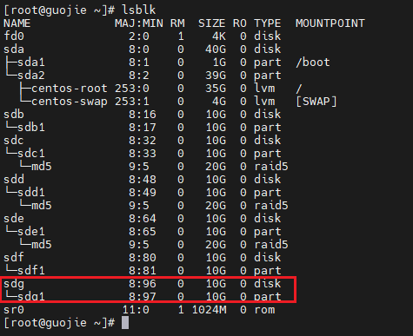Select the sdg disk name

14,284
